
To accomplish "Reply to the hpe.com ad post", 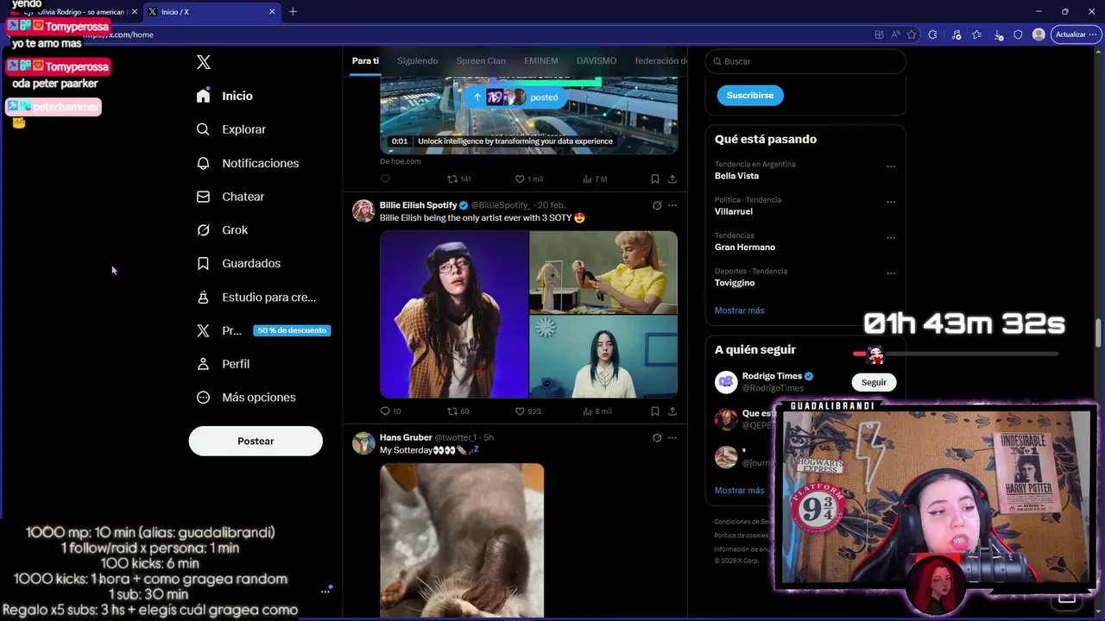I will click(386, 179).
